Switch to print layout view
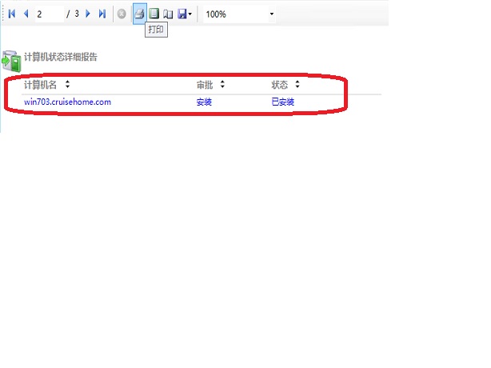 154,14
